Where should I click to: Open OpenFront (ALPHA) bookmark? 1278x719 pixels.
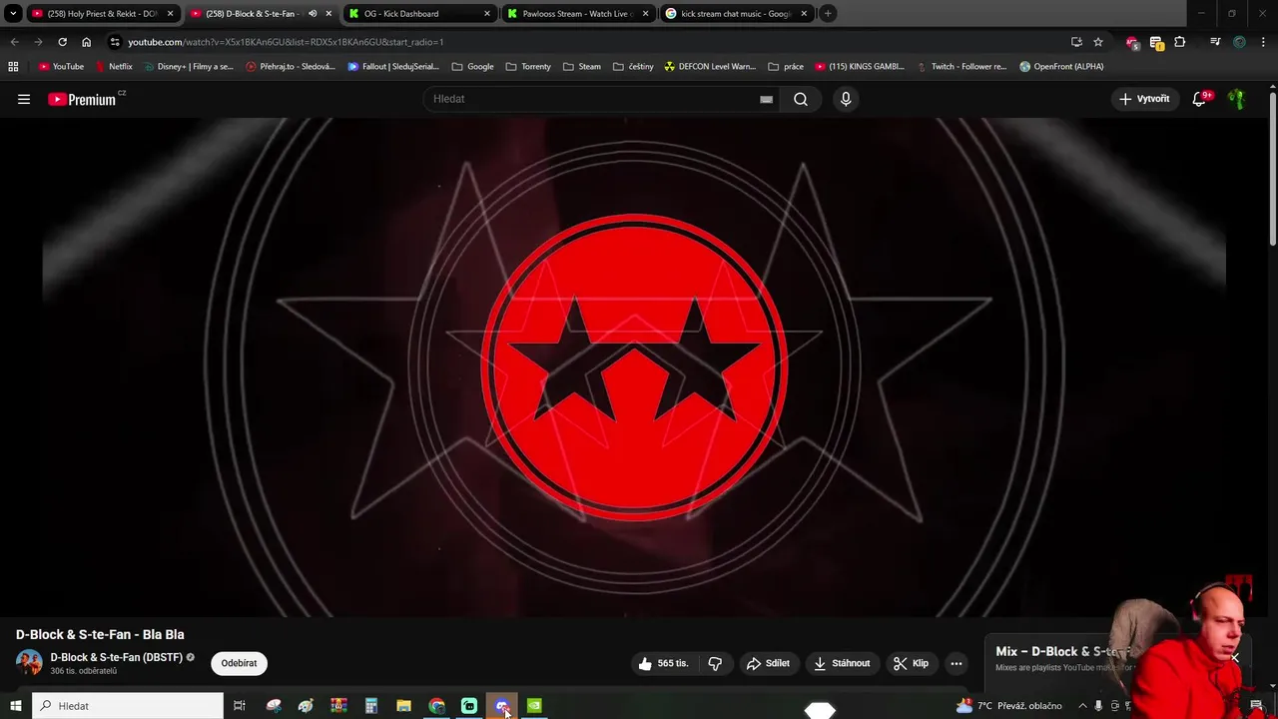pos(1061,67)
